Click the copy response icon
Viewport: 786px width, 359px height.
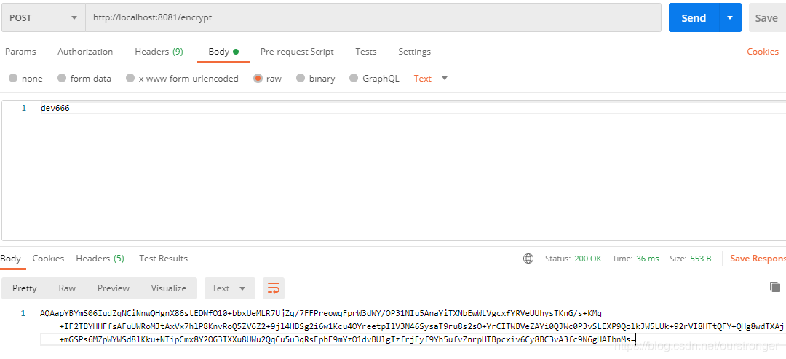pyautogui.click(x=775, y=287)
